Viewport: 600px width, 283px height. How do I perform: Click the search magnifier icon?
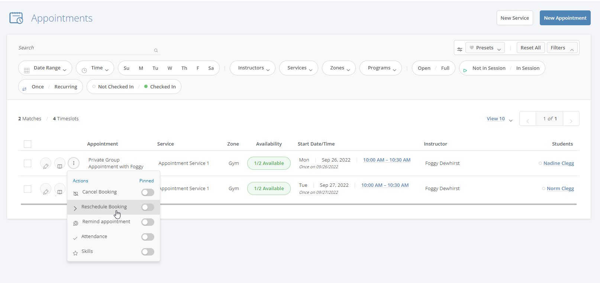pos(156,51)
